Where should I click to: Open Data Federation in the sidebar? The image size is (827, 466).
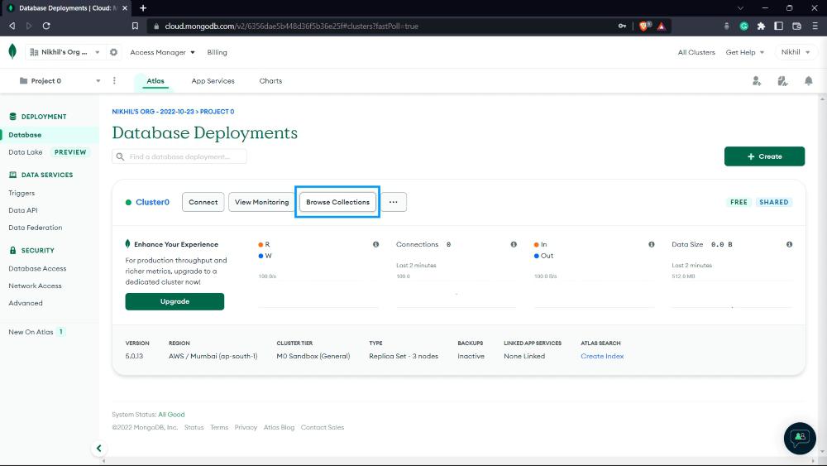click(x=36, y=228)
